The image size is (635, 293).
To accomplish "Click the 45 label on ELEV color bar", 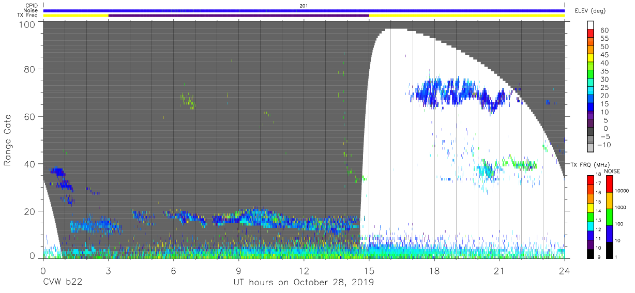I will (604, 55).
